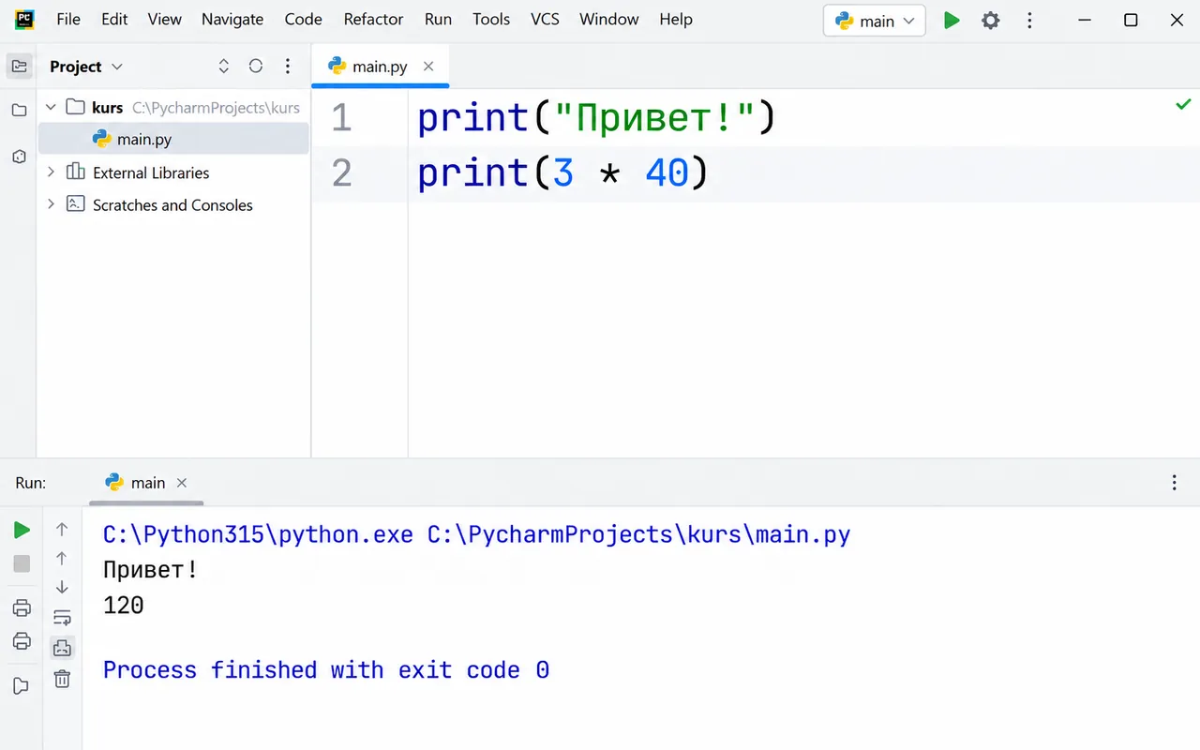Toggle soft-wrap in the Run console
The width and height of the screenshot is (1200, 750).
62,617
